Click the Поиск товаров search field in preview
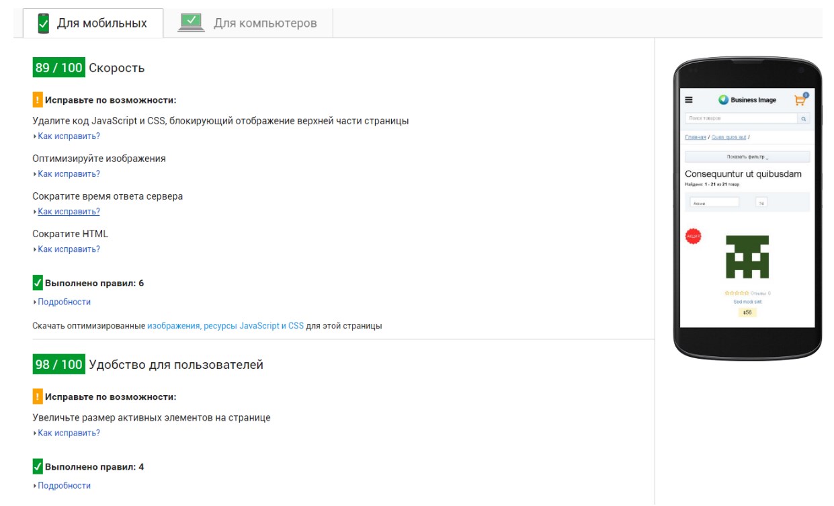This screenshot has width=834, height=506. [741, 118]
